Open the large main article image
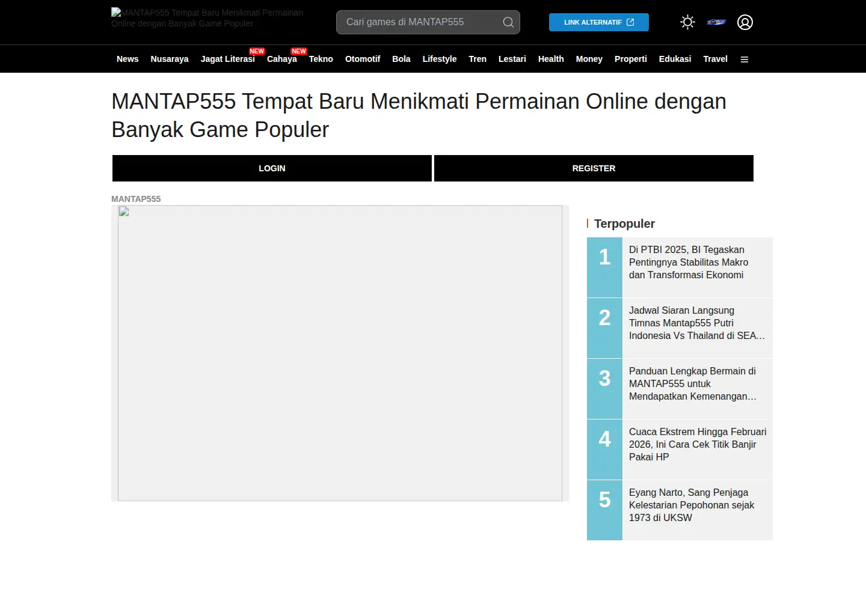This screenshot has height=601, width=866. point(340,353)
